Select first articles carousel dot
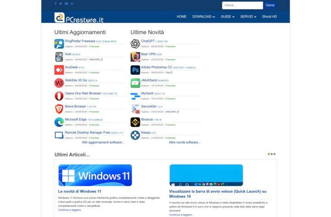331x217 pixels. pyautogui.click(x=269, y=154)
